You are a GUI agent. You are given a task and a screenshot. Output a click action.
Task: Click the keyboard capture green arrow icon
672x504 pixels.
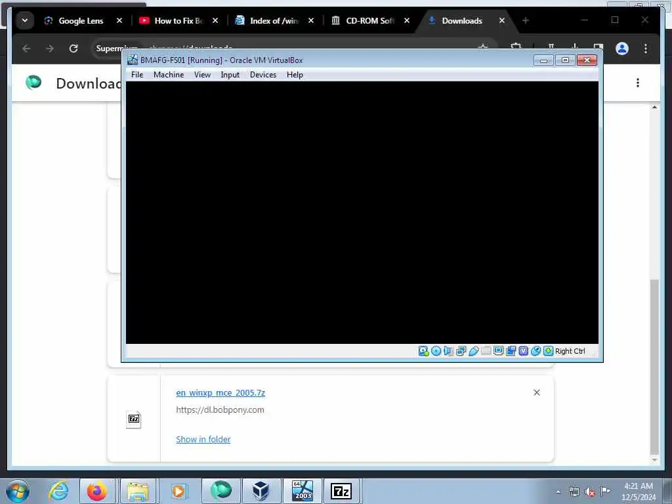tap(548, 351)
